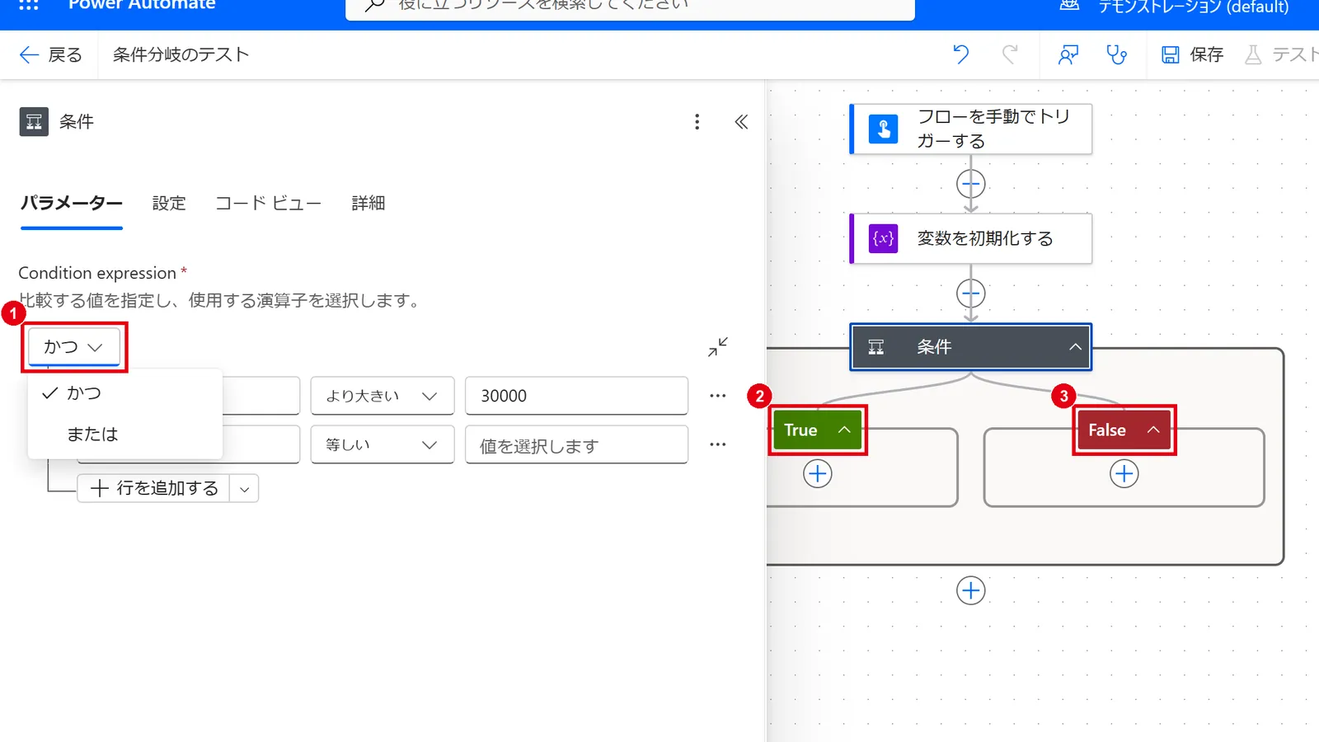The width and height of the screenshot is (1319, 742).
Task: Toggle the かつ operator dropdown
Action: 74,347
